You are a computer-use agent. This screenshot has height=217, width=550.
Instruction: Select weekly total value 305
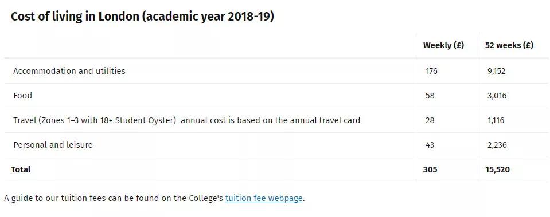[430, 169]
